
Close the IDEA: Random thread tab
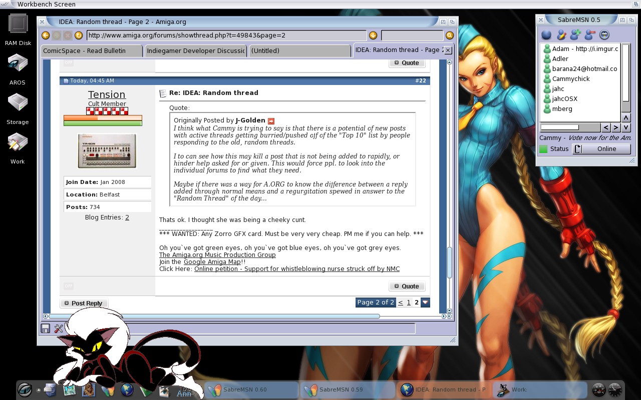[x=448, y=50]
